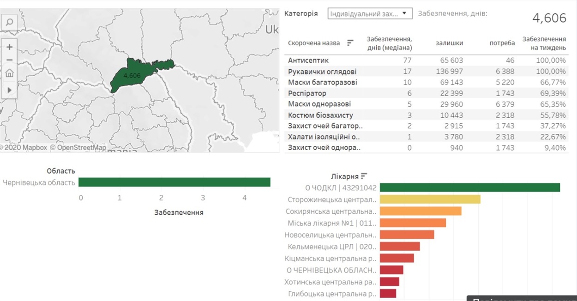Click the 69,39% weekly value
577x301 pixels.
551,93
